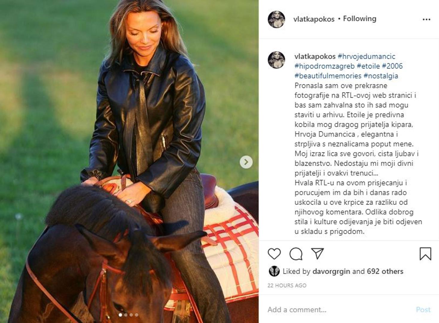Select the second carousel indicator dot
439x323 pixels.
(x=126, y=315)
